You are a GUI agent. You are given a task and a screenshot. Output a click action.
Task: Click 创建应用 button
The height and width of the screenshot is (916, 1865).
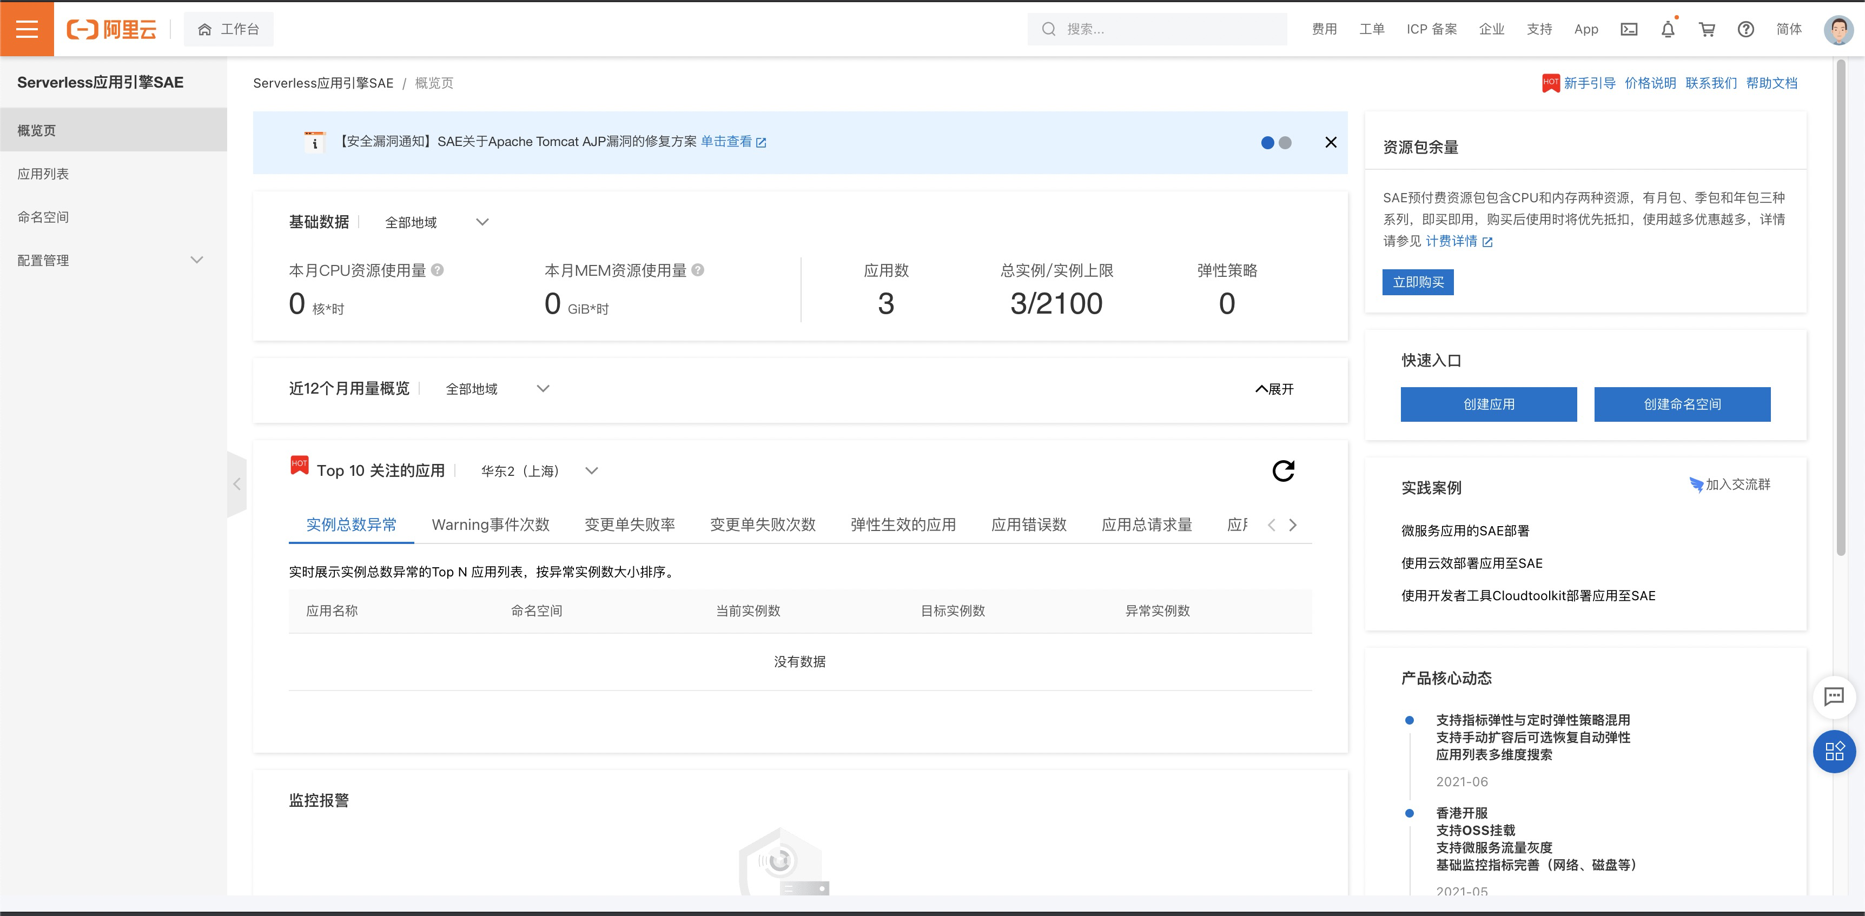(x=1489, y=404)
